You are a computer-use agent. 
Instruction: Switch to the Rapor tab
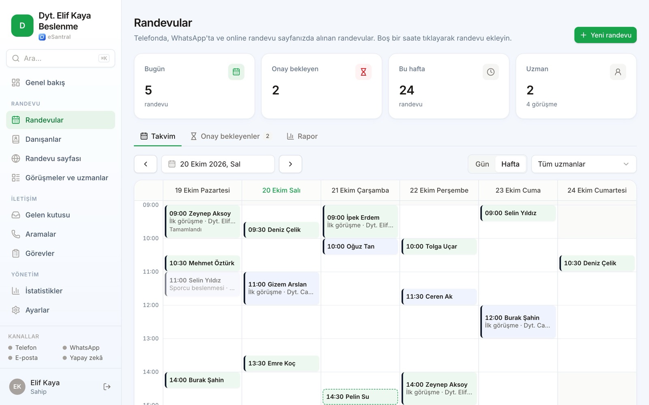tap(302, 136)
